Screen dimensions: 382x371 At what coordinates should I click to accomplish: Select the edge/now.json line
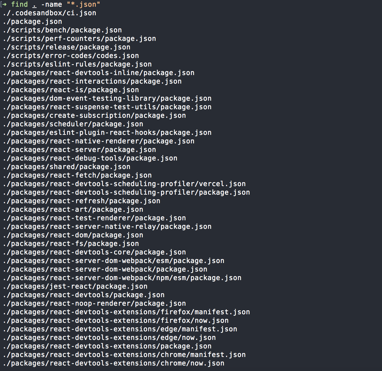(109, 337)
